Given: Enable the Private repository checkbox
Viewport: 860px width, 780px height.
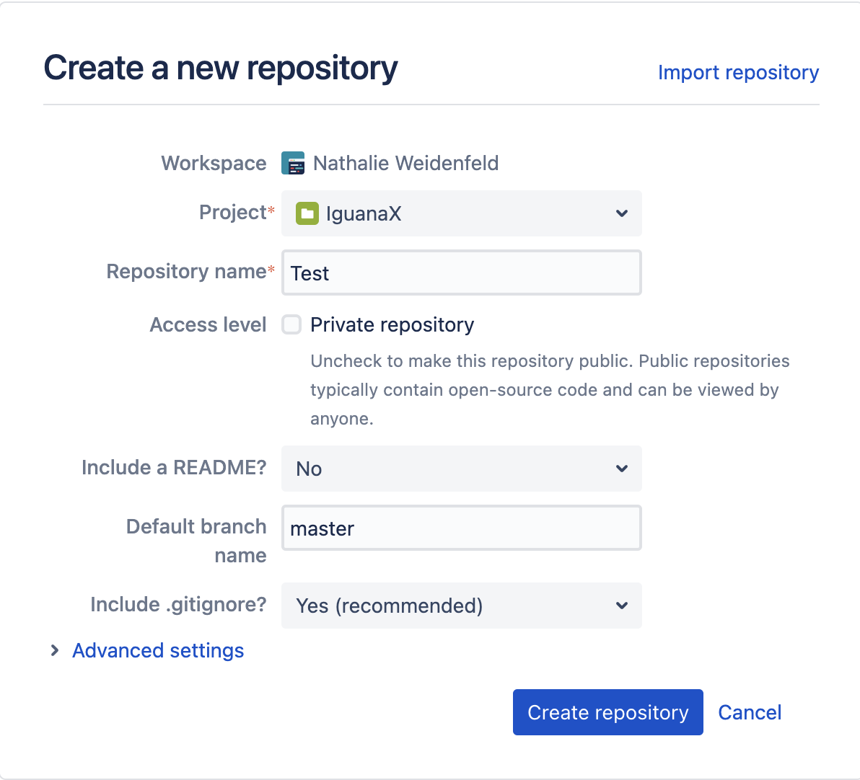Looking at the screenshot, I should coord(291,325).
